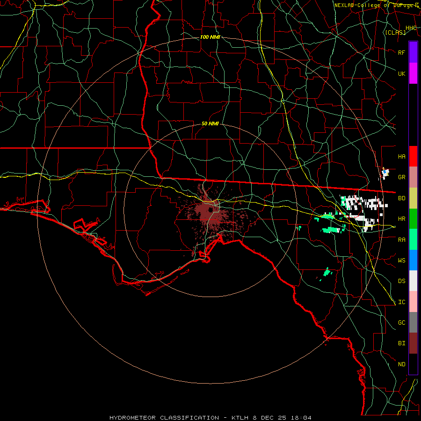Click the HR legend label
Image resolution: width=421 pixels, height=421 pixels.
(x=402, y=219)
